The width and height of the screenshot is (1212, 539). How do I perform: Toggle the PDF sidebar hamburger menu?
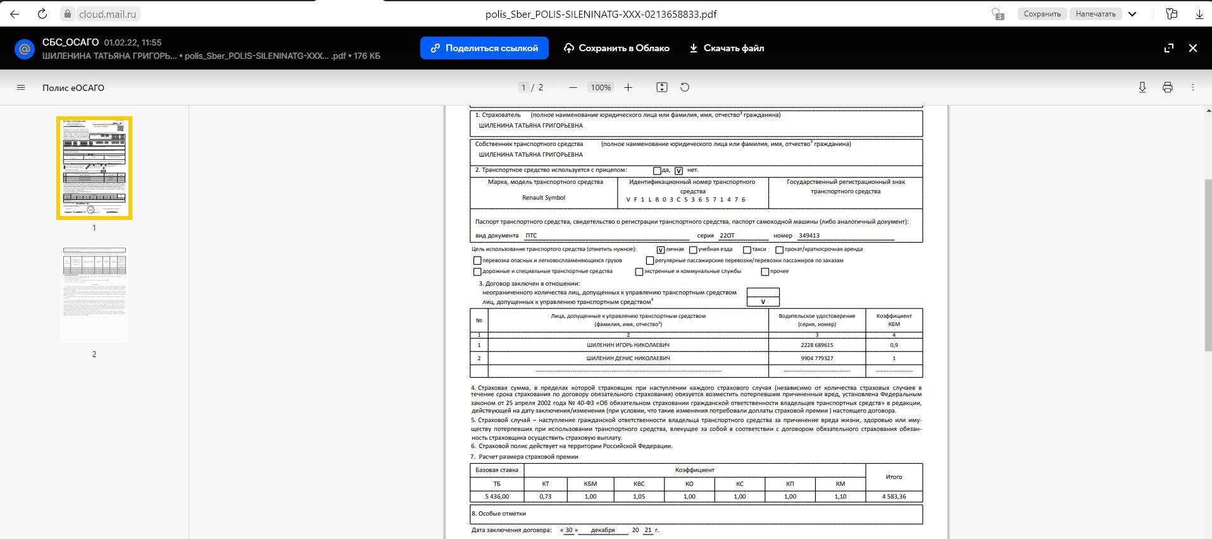[21, 88]
